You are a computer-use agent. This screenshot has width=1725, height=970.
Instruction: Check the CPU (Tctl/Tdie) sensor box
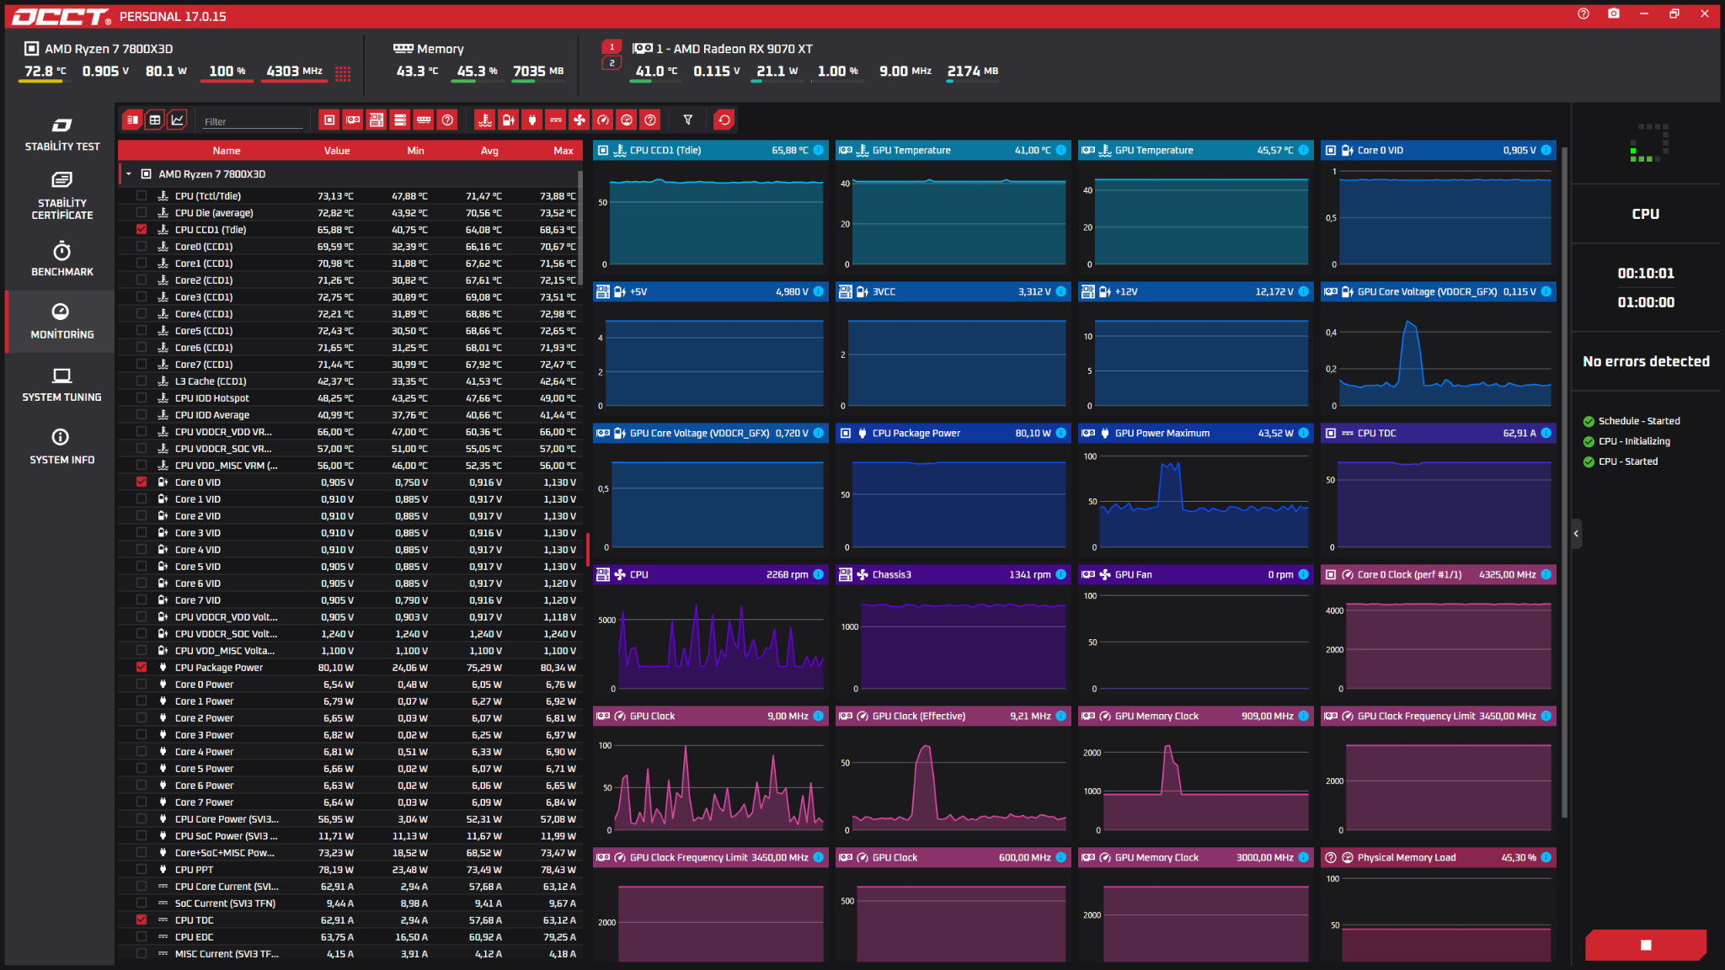pos(142,196)
